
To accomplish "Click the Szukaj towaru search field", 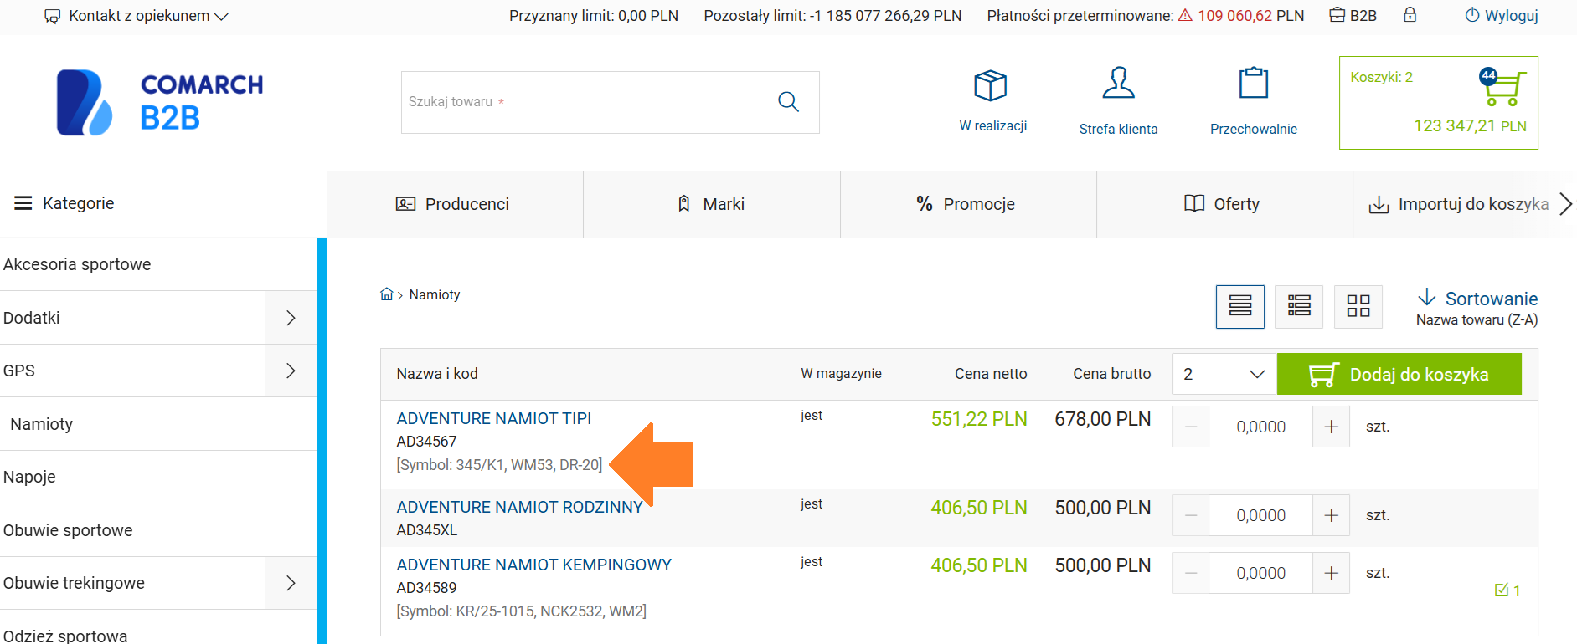I will point(586,102).
